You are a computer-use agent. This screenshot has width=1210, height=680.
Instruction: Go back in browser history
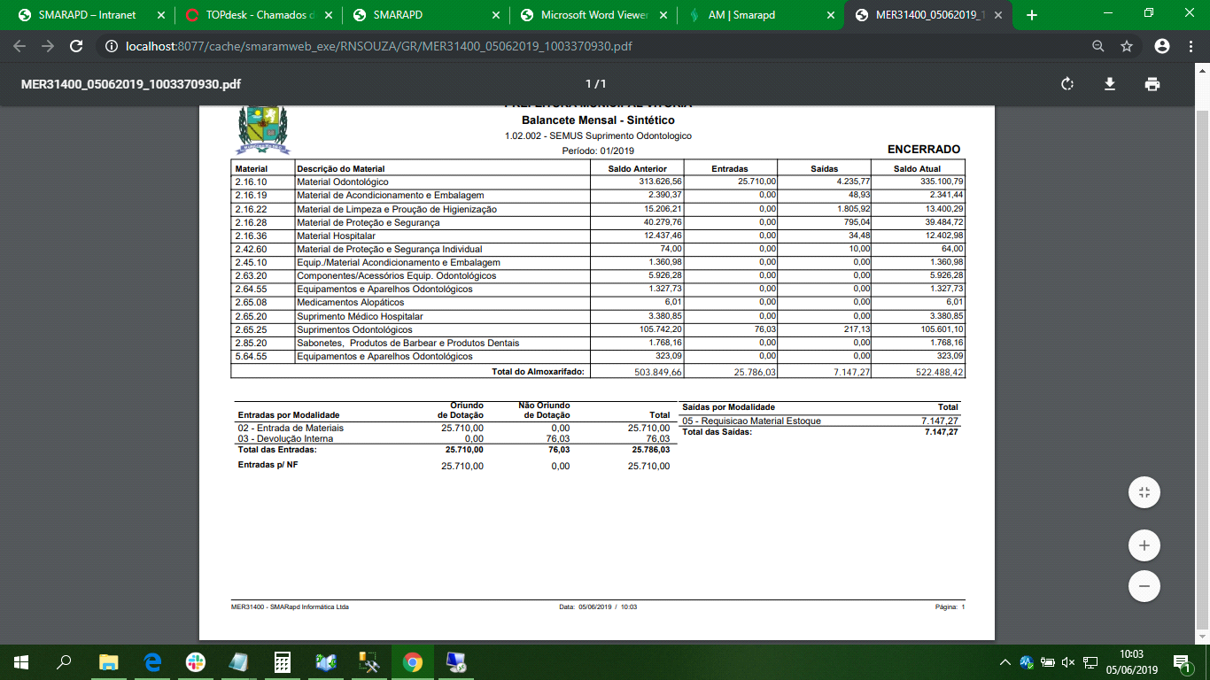coord(19,46)
